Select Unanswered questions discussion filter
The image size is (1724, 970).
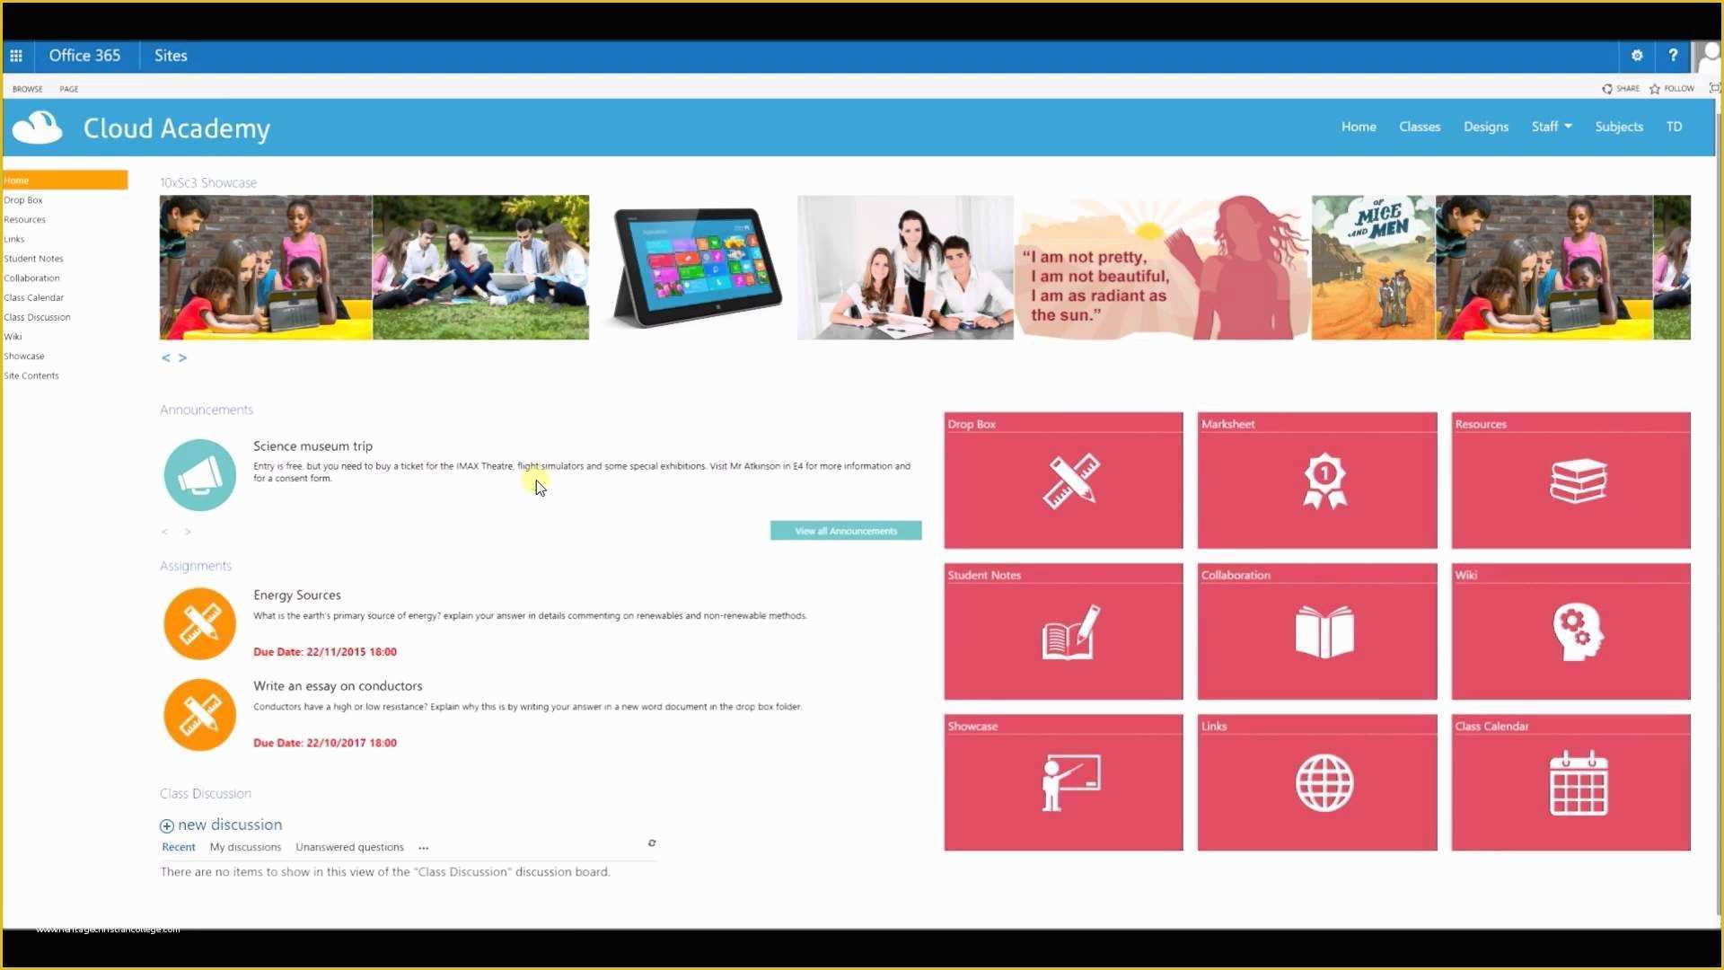point(350,846)
